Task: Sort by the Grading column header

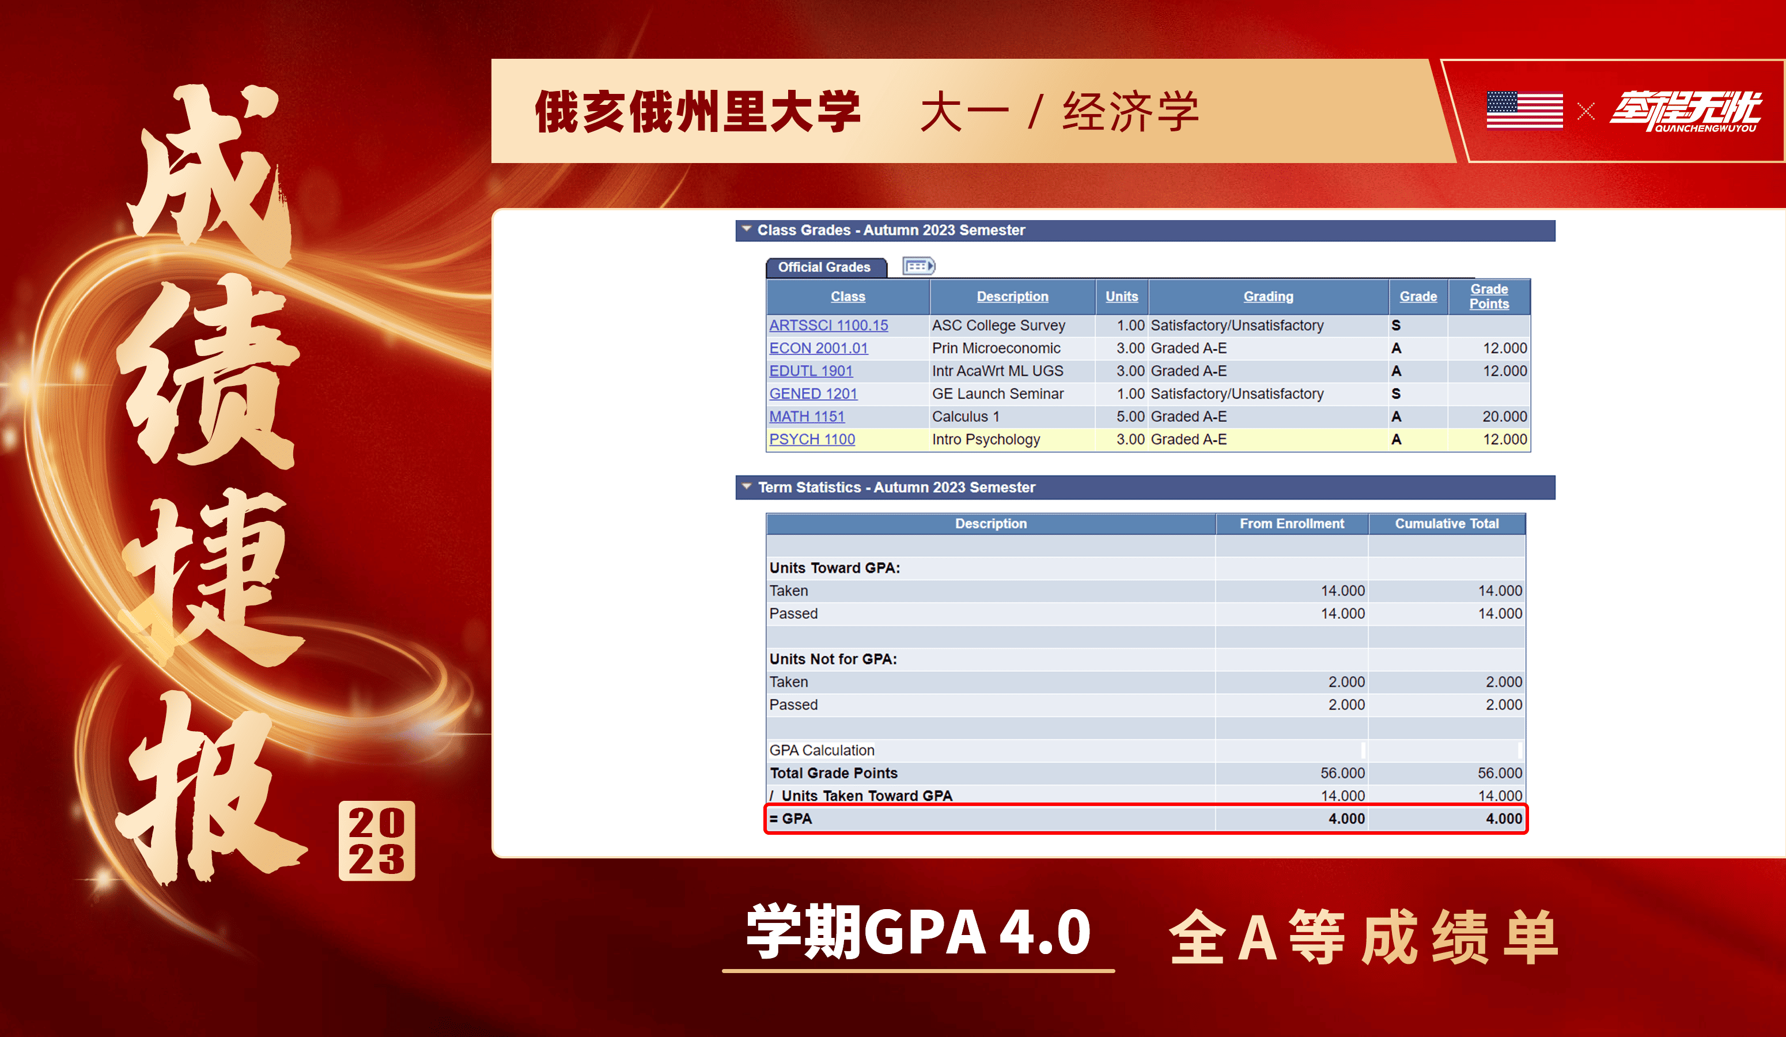Action: [1268, 296]
